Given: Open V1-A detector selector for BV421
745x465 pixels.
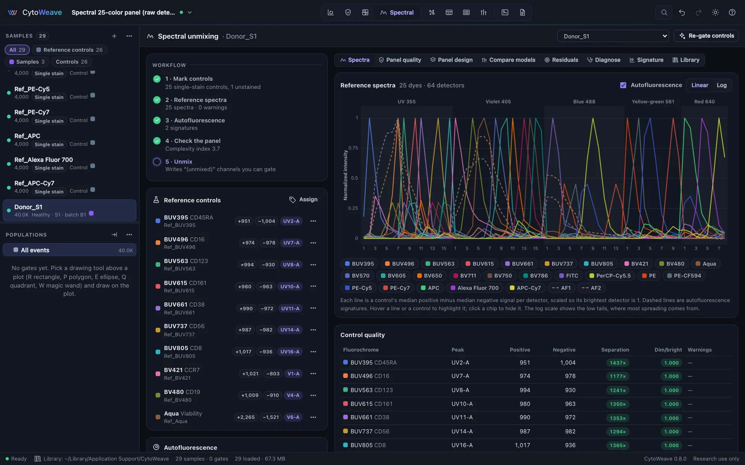Looking at the screenshot, I should 293,373.
